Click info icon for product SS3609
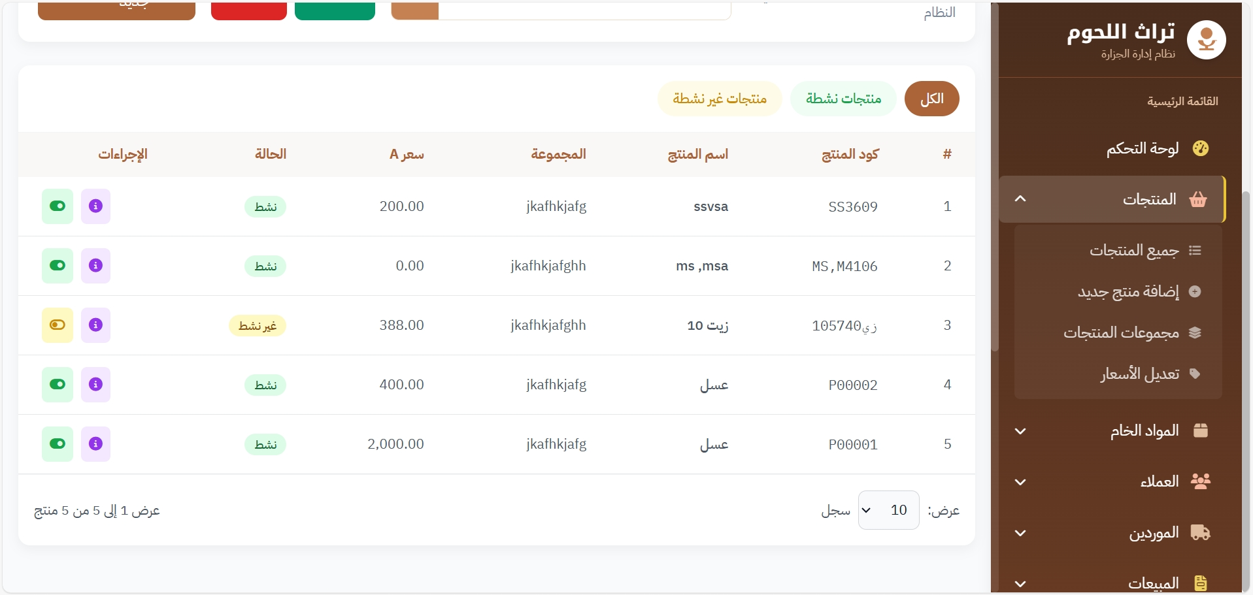 pos(95,206)
